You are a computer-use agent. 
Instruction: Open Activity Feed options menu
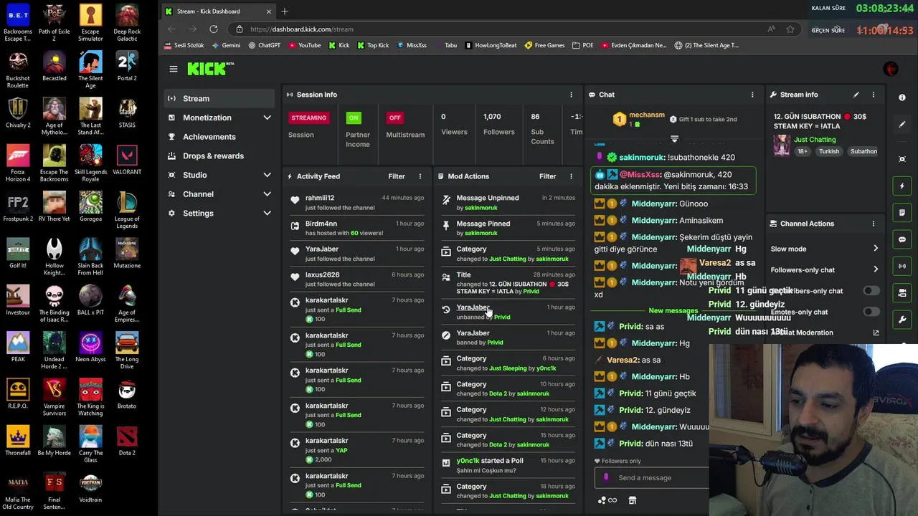pyautogui.click(x=420, y=176)
